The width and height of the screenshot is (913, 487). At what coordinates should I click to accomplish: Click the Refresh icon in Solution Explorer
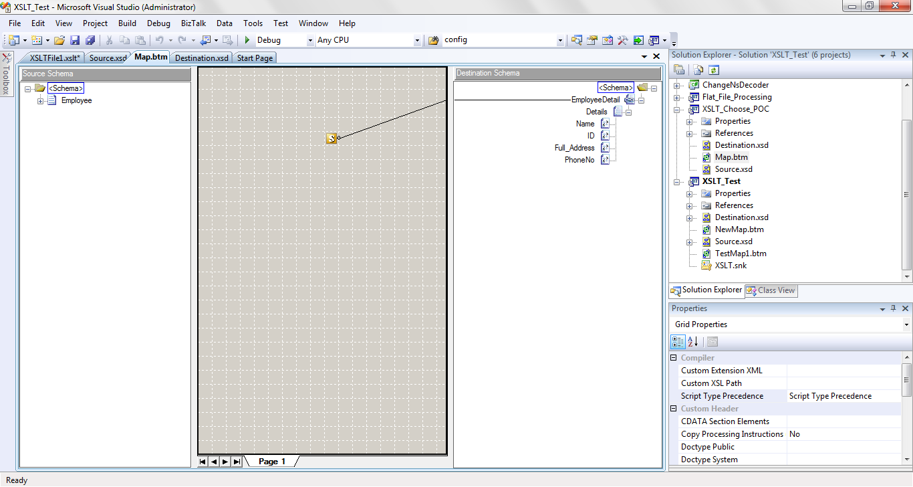point(714,70)
